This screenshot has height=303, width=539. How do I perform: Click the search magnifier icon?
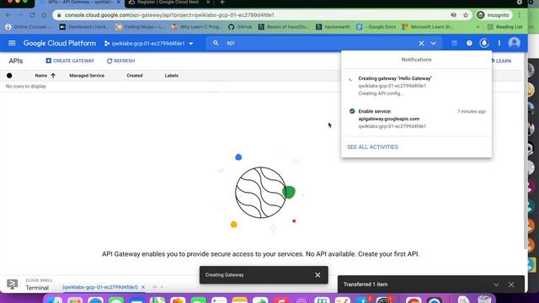tap(216, 43)
